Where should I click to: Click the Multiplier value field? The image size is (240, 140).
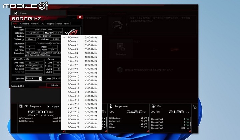coord(34,66)
